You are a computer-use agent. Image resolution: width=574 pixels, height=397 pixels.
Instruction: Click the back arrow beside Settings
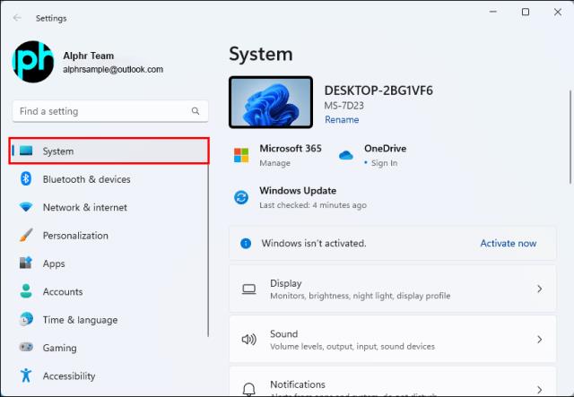pyautogui.click(x=17, y=18)
